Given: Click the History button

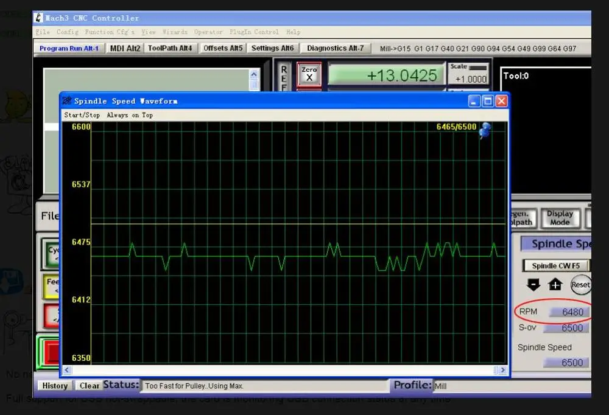Looking at the screenshot, I should pyautogui.click(x=55, y=386).
